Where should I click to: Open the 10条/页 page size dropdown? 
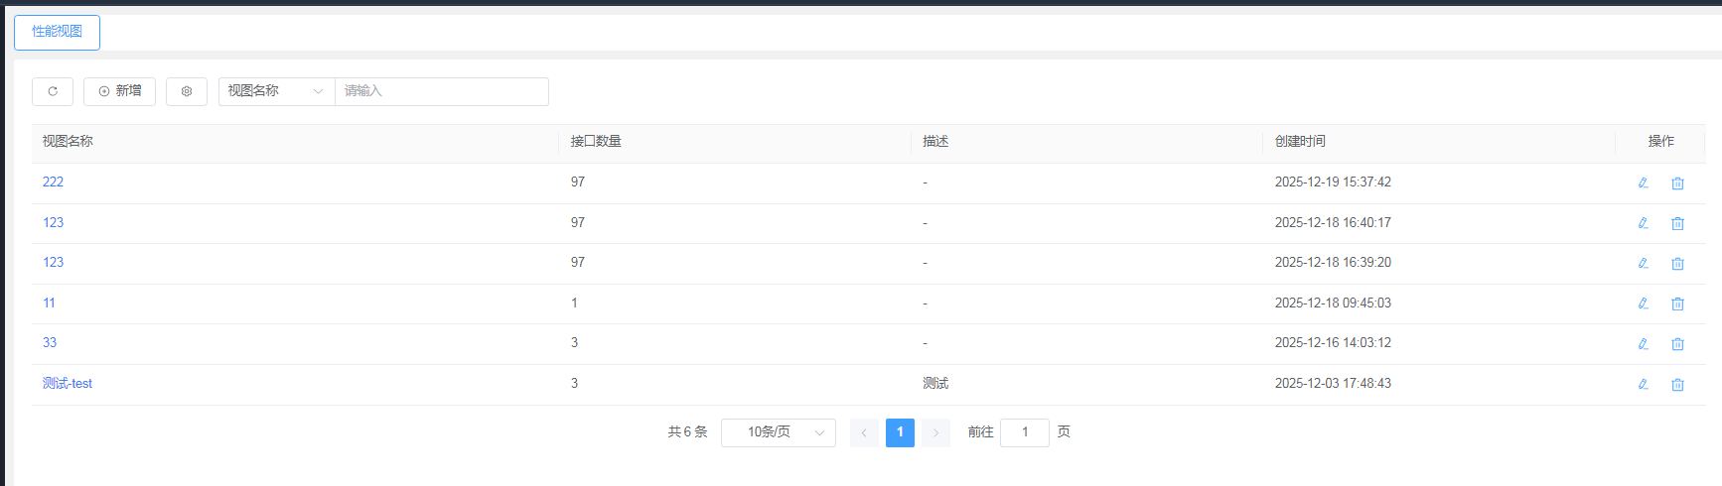(779, 432)
